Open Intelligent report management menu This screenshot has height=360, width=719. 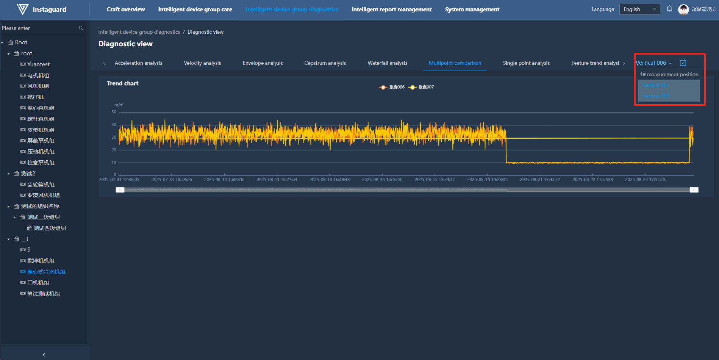pos(391,9)
